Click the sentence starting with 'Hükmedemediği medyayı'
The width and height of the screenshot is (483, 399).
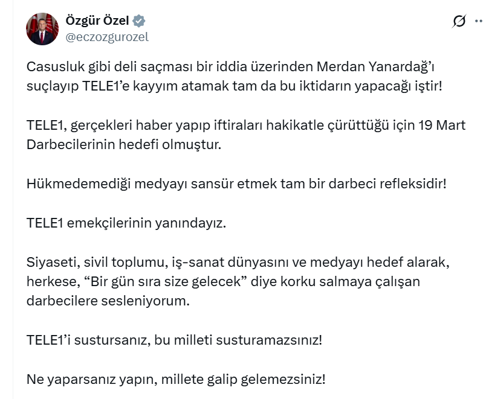(x=236, y=183)
